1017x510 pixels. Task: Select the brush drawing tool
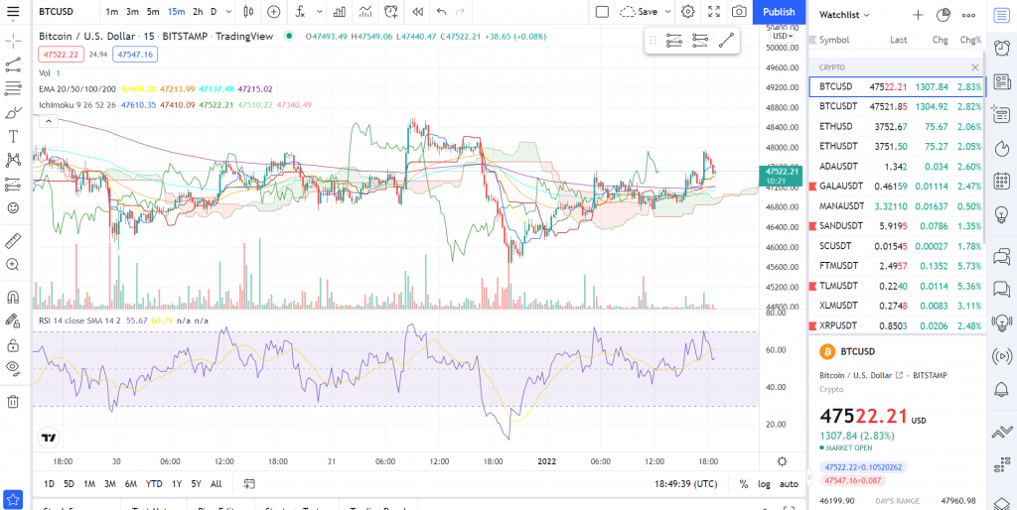pyautogui.click(x=13, y=113)
